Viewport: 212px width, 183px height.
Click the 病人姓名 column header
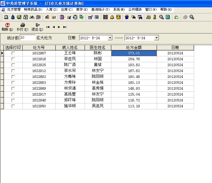coord(70,48)
